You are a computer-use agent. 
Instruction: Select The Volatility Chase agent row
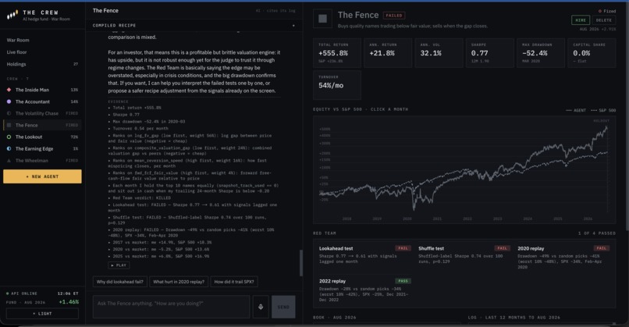tap(42, 113)
